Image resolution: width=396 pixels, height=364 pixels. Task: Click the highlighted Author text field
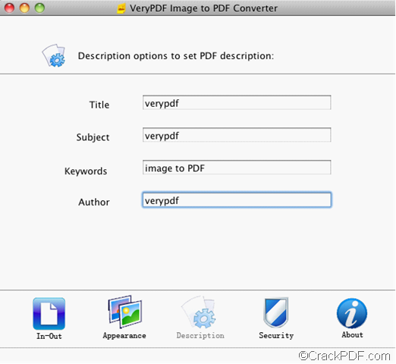[237, 199]
